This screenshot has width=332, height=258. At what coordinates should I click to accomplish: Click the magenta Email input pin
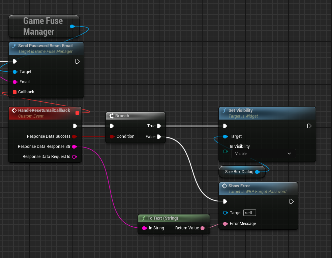(x=15, y=82)
